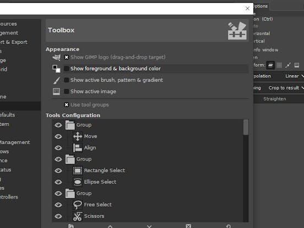Enable Show active image checkbox
Image resolution: width=304 pixels, height=228 pixels.
click(x=66, y=91)
